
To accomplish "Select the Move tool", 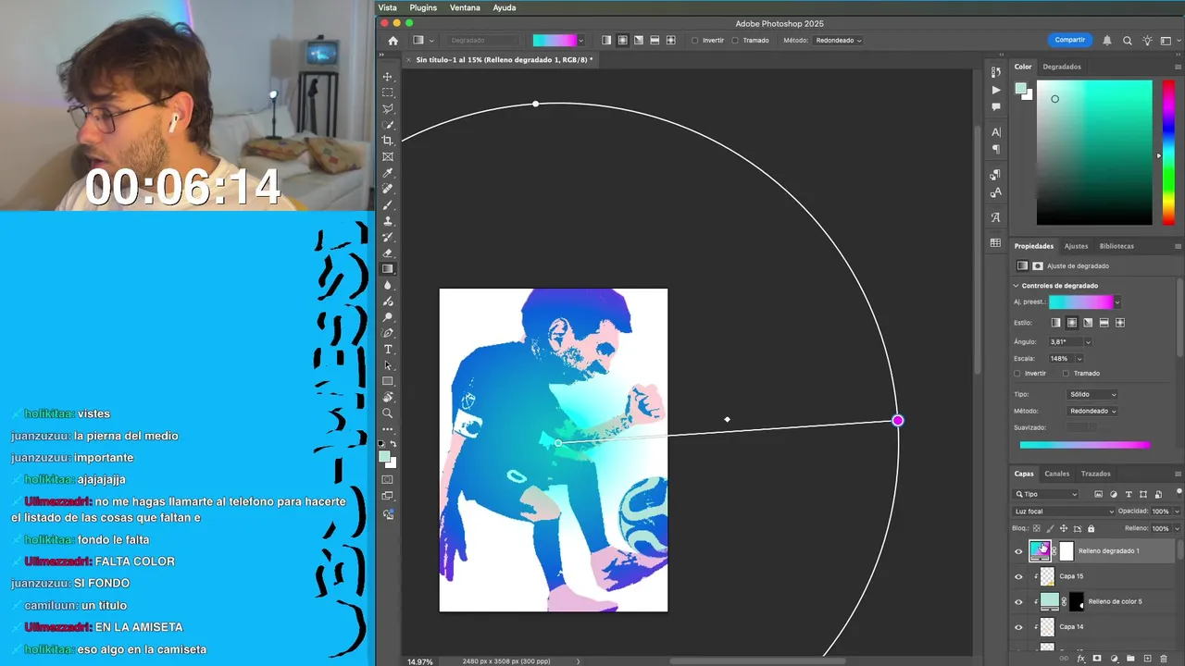I will tap(388, 77).
